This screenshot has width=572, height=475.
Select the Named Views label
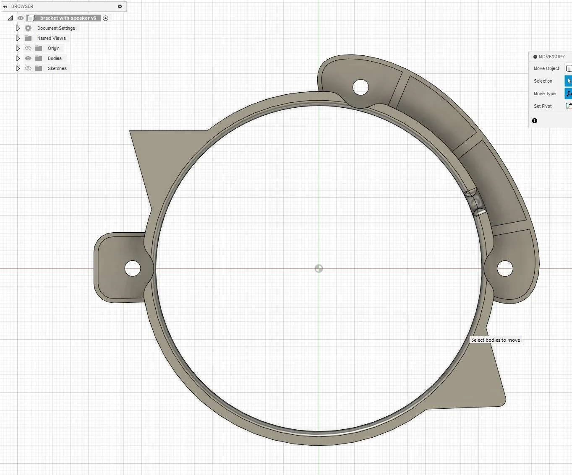tap(51, 38)
